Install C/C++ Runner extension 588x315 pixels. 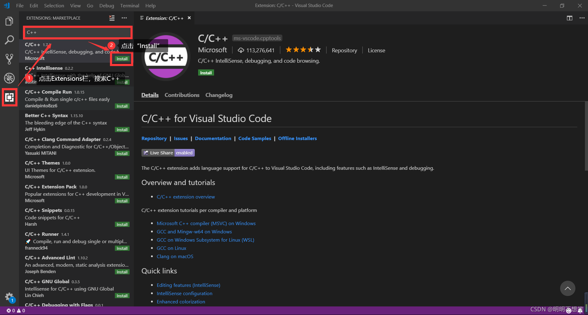pyautogui.click(x=122, y=248)
